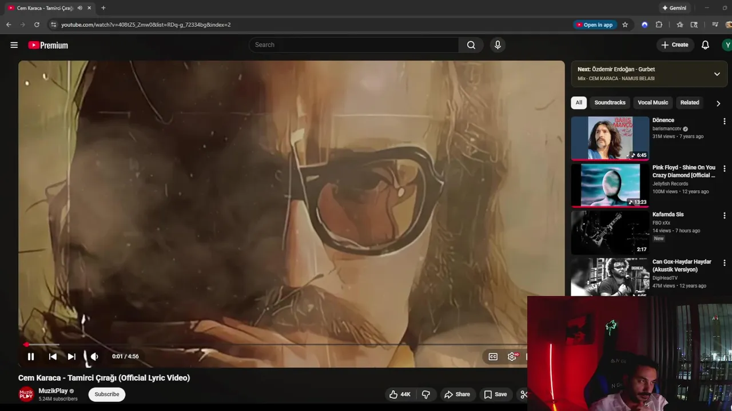
Task: Click the 0:01 / 4:56 time display
Action: (x=125, y=357)
